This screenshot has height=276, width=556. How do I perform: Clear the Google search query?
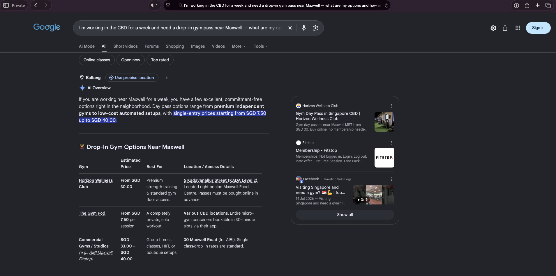point(290,28)
